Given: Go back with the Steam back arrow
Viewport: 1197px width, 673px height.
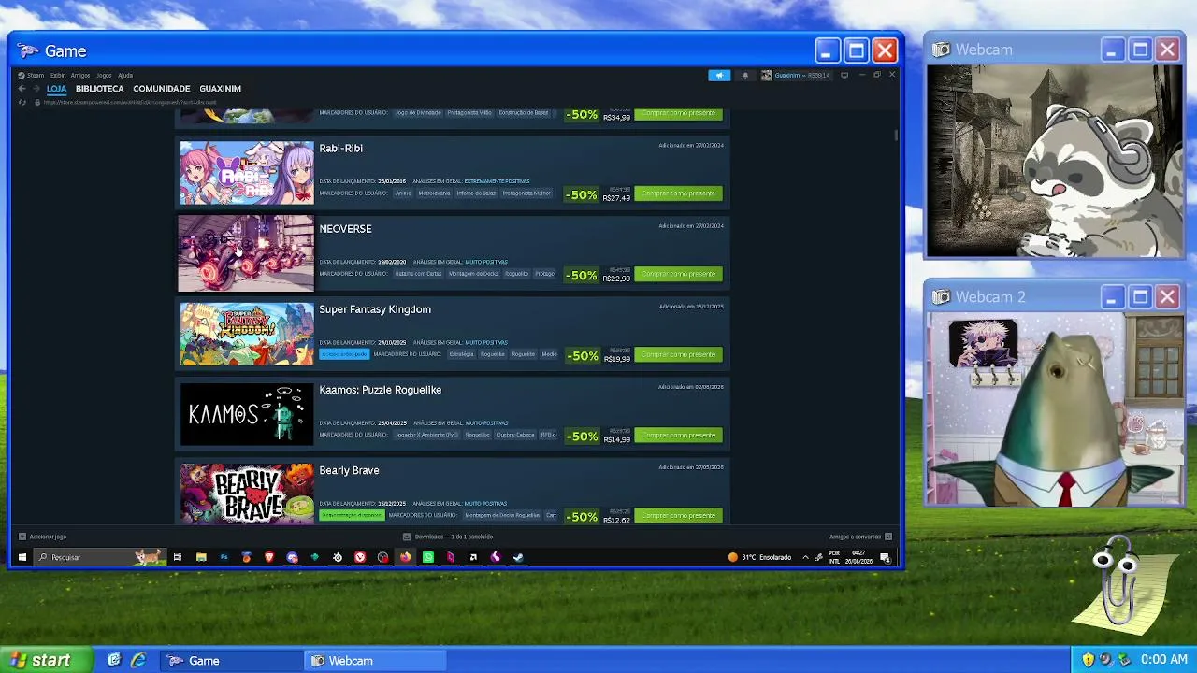Looking at the screenshot, I should (22, 89).
